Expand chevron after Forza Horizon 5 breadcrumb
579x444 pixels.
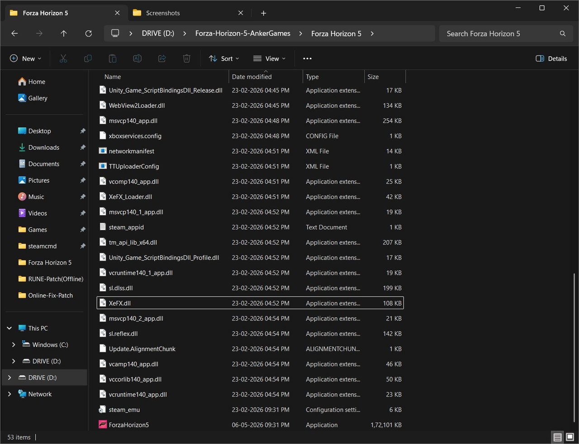(372, 33)
